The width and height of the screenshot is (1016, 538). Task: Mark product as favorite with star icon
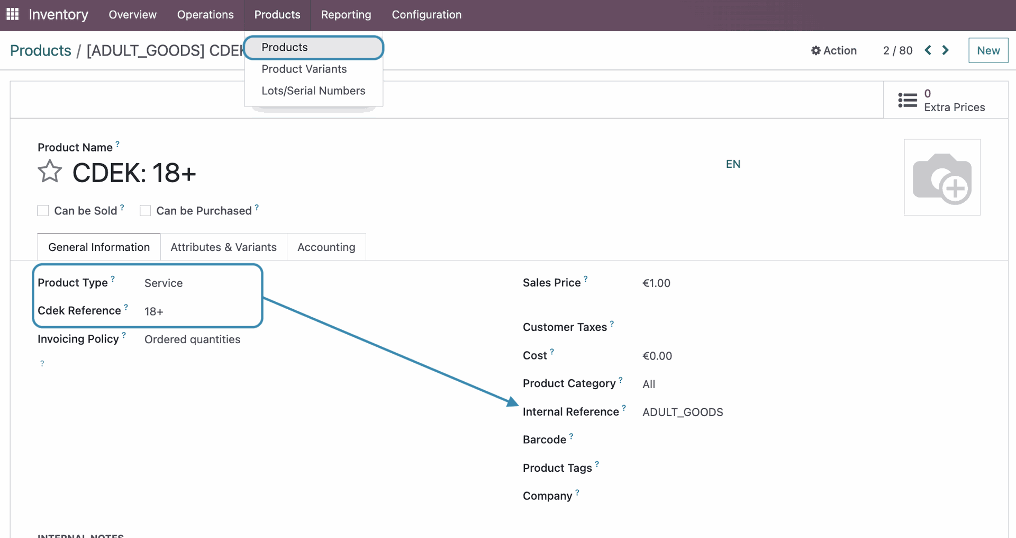pos(50,172)
